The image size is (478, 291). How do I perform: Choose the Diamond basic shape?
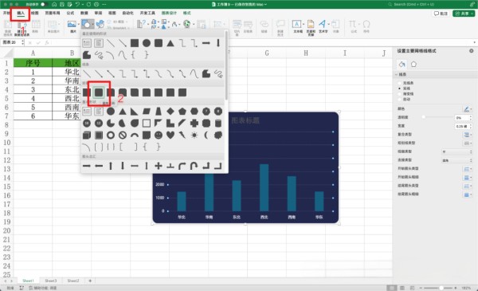coord(170,112)
